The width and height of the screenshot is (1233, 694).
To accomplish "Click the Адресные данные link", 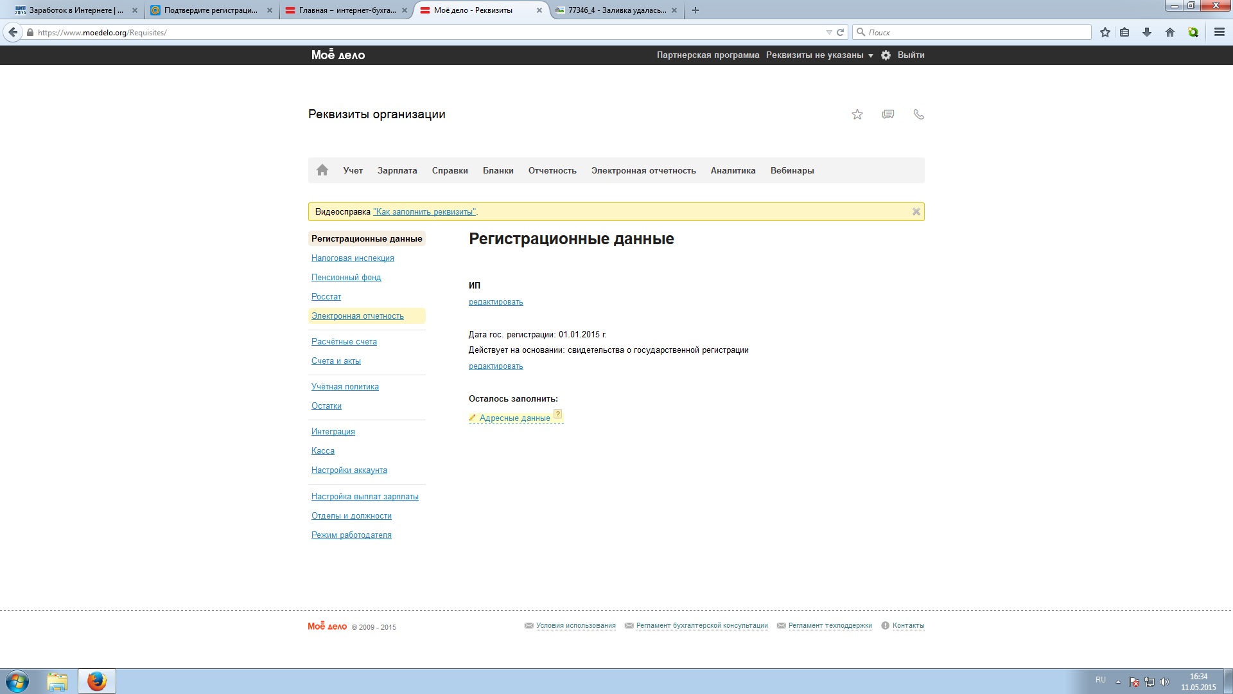I will 514,418.
